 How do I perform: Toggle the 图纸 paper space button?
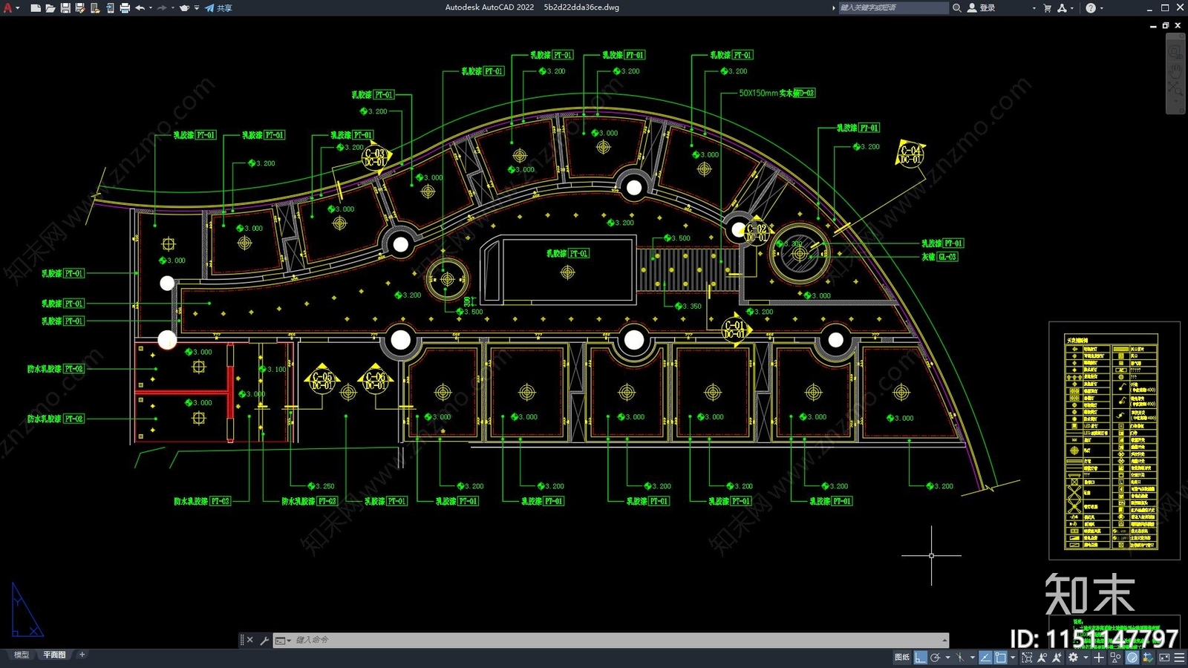902,658
